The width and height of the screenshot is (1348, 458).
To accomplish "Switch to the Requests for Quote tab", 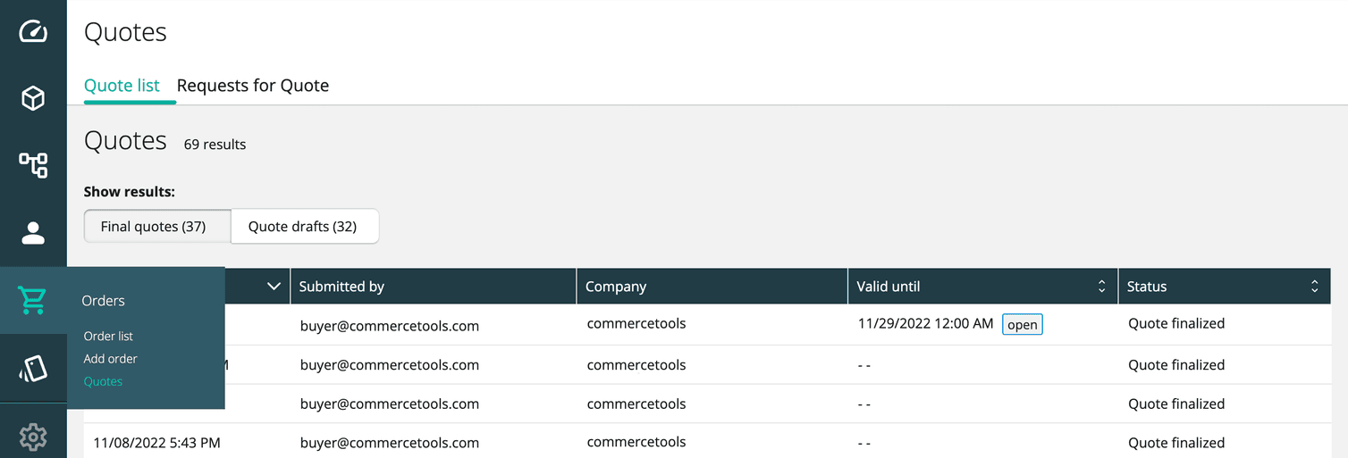I will pos(253,86).
